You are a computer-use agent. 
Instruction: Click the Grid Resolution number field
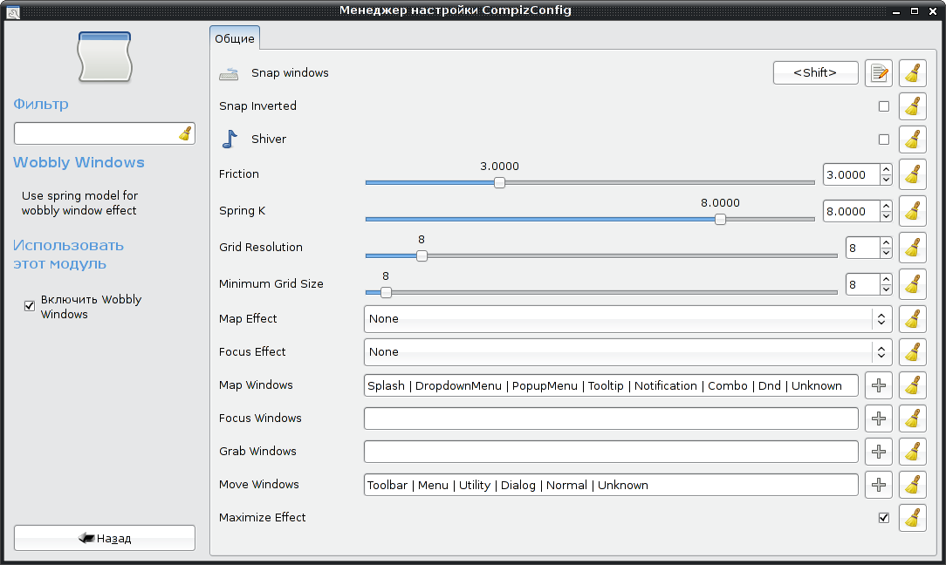point(863,248)
